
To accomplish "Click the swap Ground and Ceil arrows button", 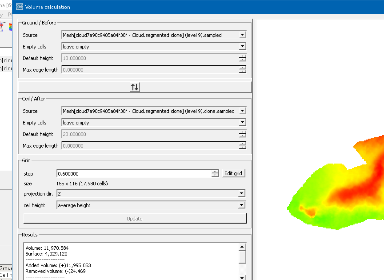I will pyautogui.click(x=135, y=87).
